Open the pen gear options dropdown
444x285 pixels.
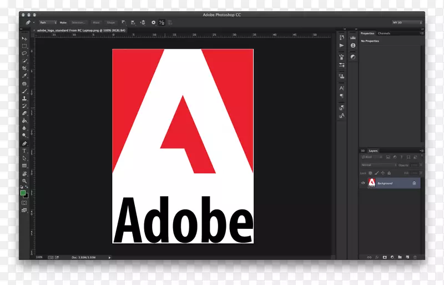[154, 22]
